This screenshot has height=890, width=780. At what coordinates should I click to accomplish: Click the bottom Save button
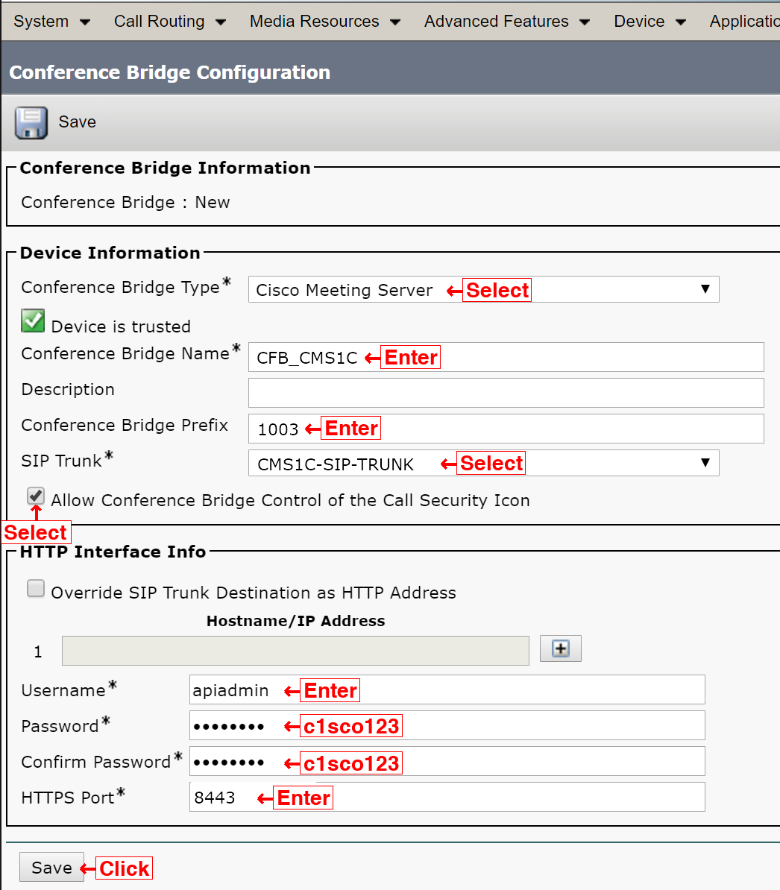coord(51,868)
